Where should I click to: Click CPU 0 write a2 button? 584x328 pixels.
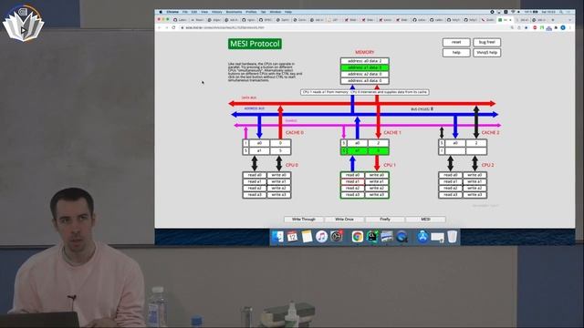tap(279, 189)
